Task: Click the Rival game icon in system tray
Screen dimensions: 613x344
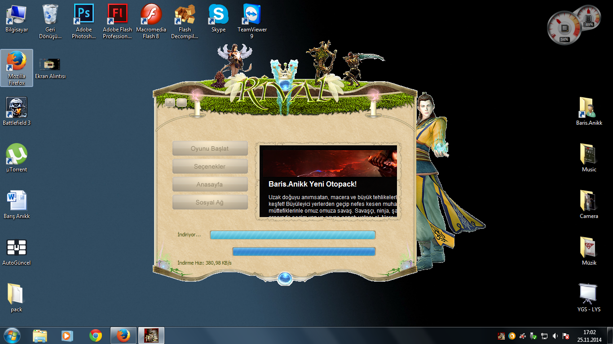Action: [x=501, y=336]
